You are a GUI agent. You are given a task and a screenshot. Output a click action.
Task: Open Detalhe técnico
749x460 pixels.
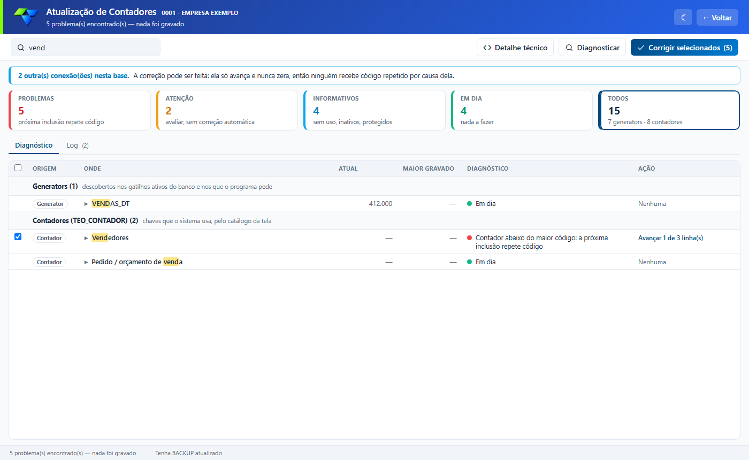(515, 48)
